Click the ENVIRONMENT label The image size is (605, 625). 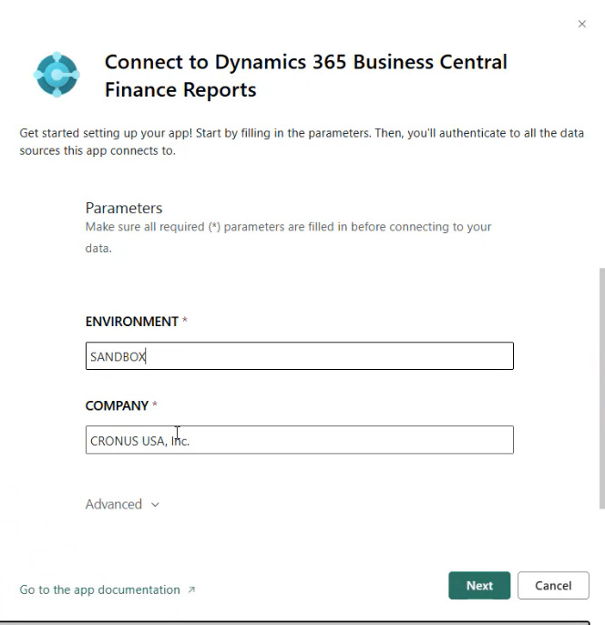pyautogui.click(x=132, y=322)
